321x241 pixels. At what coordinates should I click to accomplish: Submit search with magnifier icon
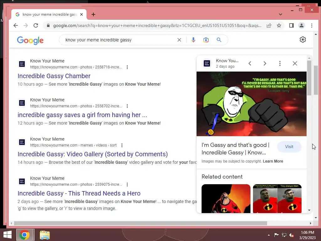click(x=219, y=40)
